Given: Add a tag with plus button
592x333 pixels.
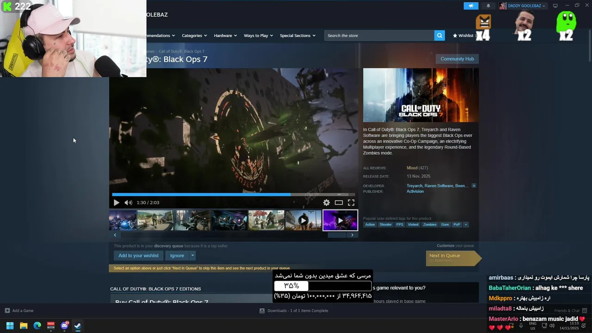Looking at the screenshot, I should coord(466,225).
